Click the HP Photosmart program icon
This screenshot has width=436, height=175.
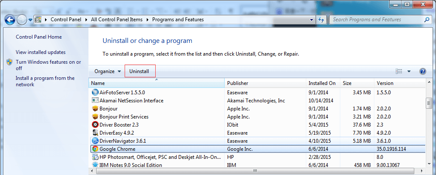click(x=95, y=157)
